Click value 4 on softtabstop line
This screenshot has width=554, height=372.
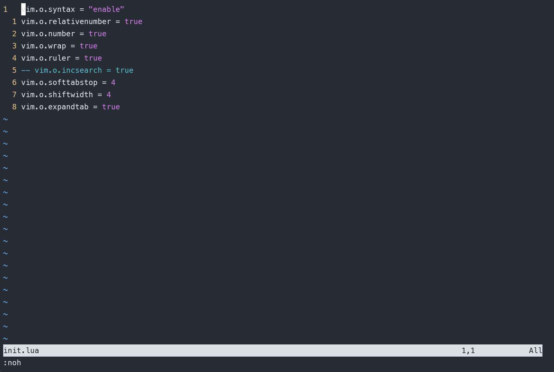point(113,82)
